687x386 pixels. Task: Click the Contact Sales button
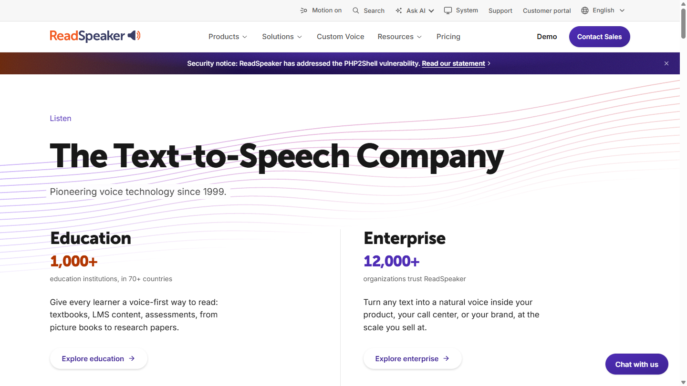coord(600,37)
